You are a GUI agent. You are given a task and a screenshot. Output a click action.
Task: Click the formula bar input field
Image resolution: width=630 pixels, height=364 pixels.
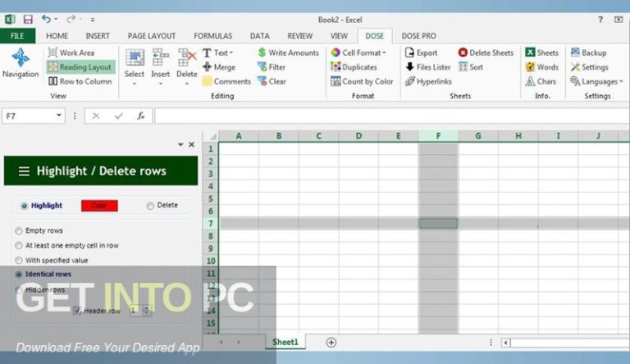pyautogui.click(x=392, y=116)
